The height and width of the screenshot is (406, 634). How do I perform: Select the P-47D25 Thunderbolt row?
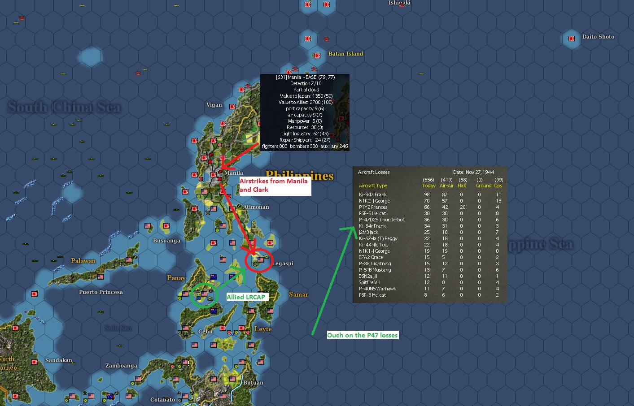(430, 220)
